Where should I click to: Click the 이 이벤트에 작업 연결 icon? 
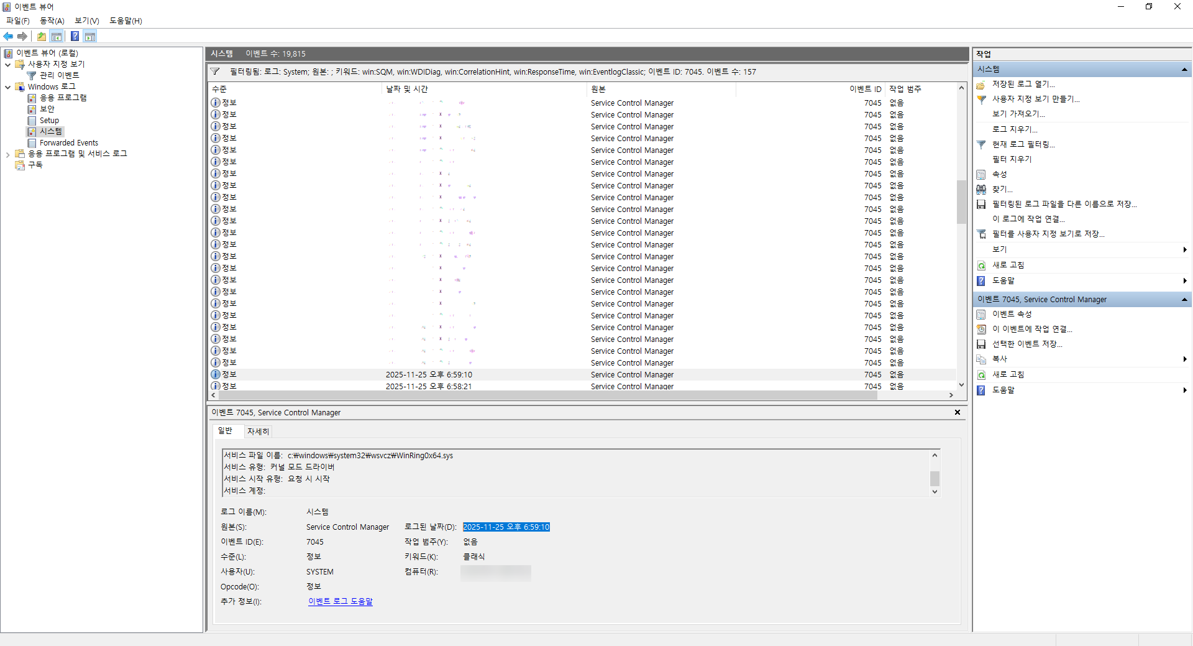(x=981, y=330)
